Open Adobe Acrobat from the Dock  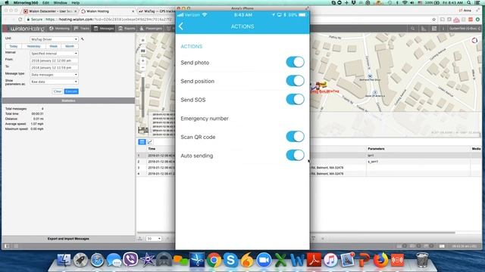pyautogui.click(x=314, y=260)
